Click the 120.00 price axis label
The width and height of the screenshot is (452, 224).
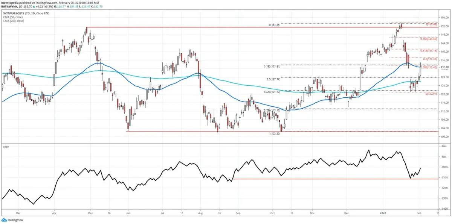pyautogui.click(x=445, y=94)
